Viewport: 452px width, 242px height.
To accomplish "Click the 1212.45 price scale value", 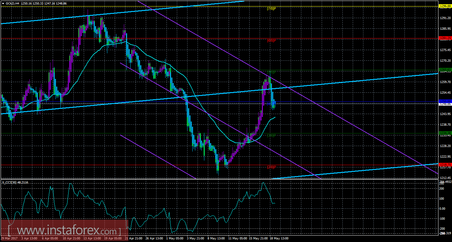I will 446,178.
